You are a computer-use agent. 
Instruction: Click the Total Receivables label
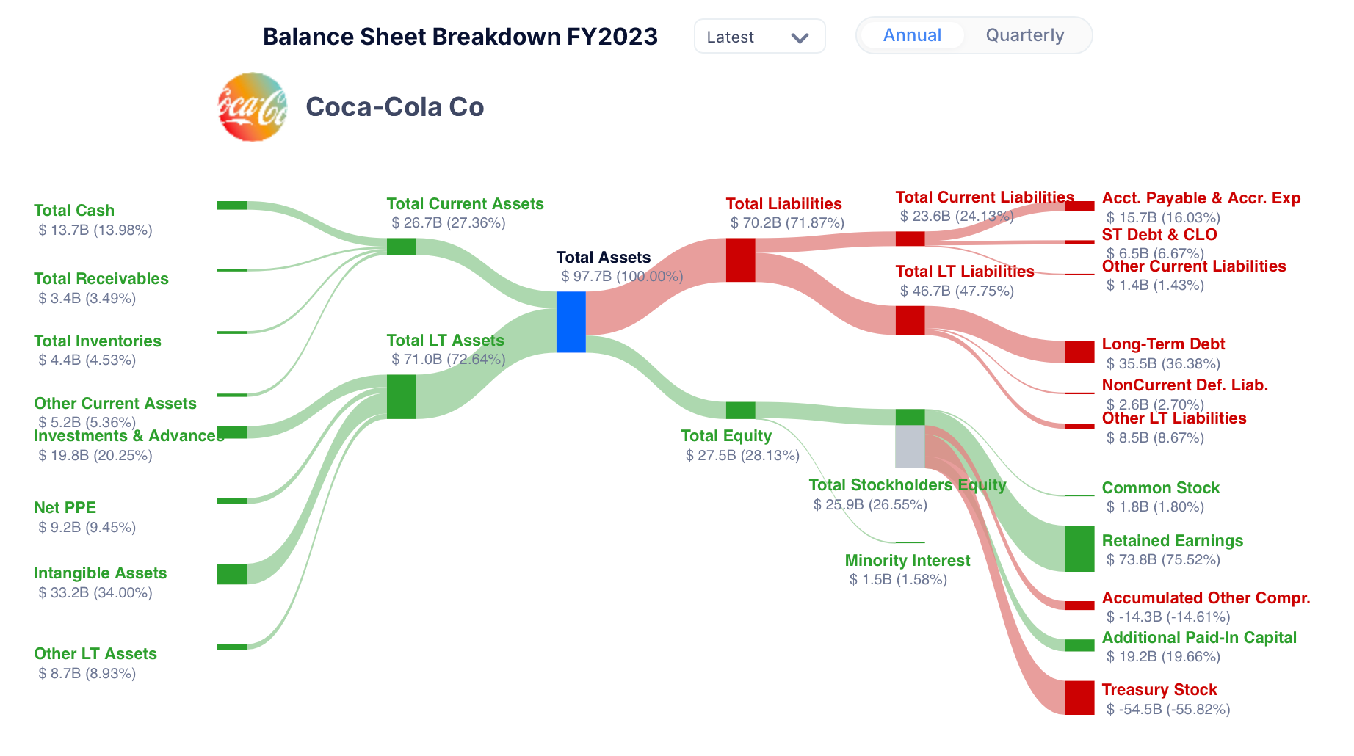tap(101, 279)
